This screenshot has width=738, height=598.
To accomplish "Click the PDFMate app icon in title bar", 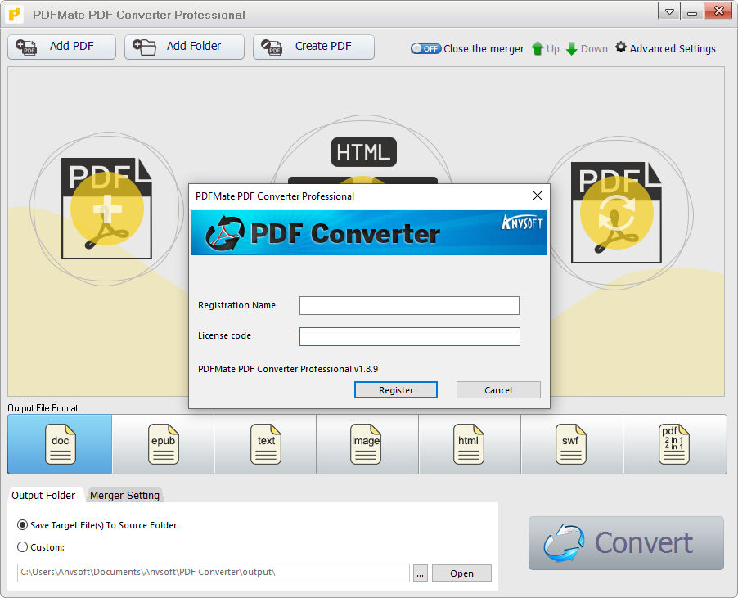I will [15, 15].
